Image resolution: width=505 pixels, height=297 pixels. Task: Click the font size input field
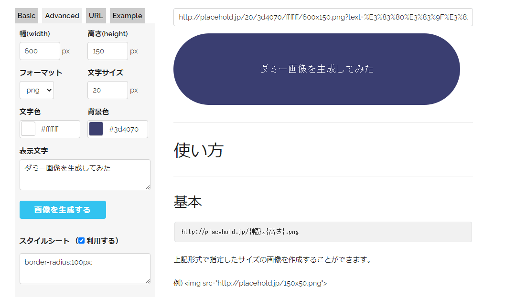tap(107, 90)
